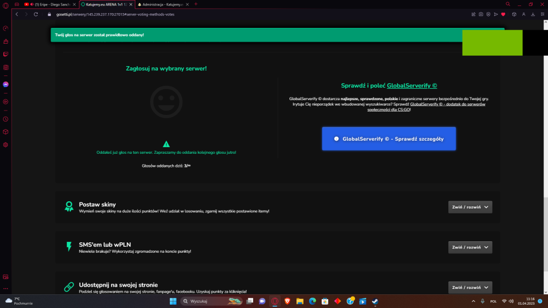548x308 pixels.
Task: Open Microsoft Edge from taskbar
Action: click(x=312, y=301)
